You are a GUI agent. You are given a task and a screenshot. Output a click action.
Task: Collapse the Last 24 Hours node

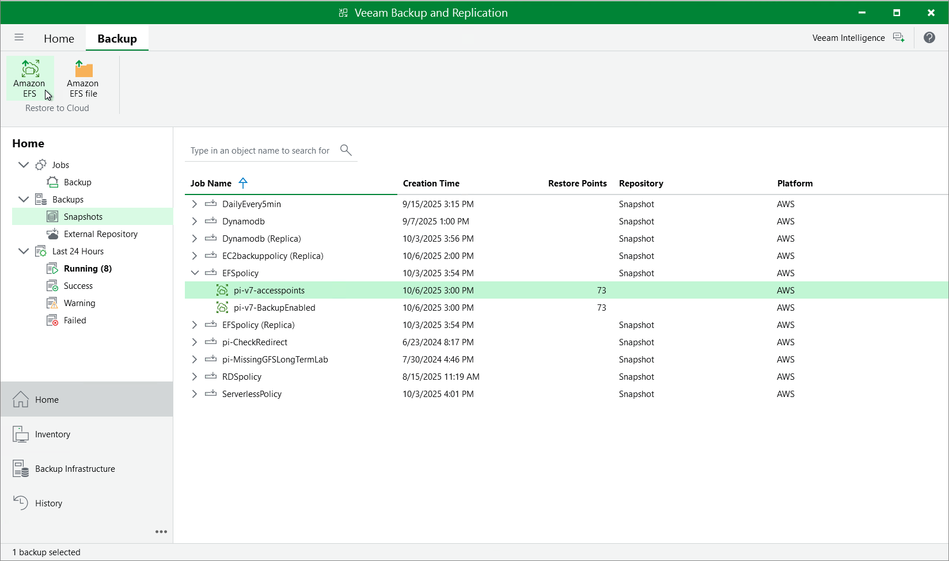click(24, 251)
